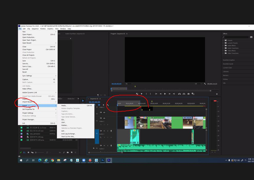Click the Find magnifier in Project panel
254x180 pixels.
pos(64,152)
